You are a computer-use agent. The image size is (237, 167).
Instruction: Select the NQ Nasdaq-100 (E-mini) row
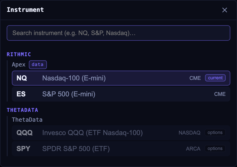(121, 78)
